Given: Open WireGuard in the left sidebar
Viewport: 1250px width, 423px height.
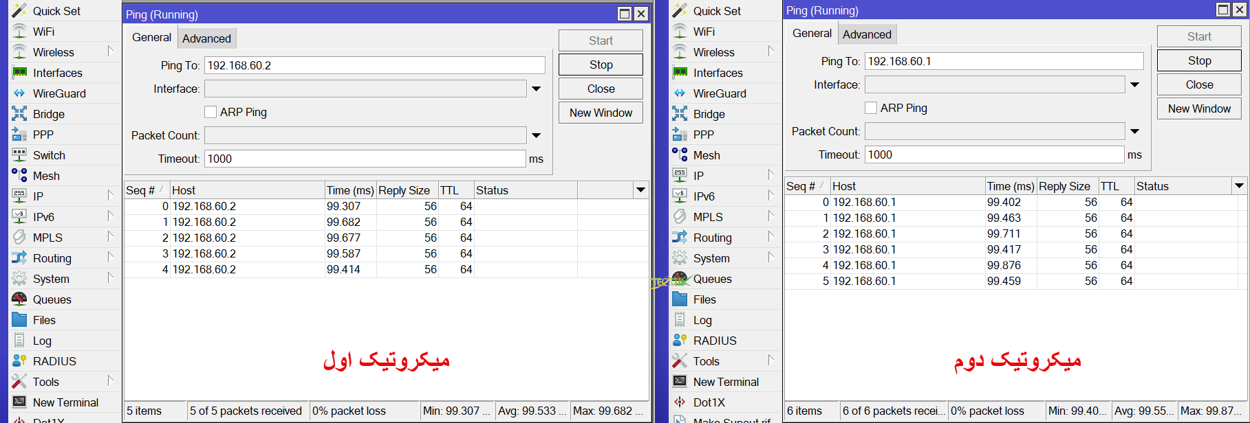Looking at the screenshot, I should (58, 93).
